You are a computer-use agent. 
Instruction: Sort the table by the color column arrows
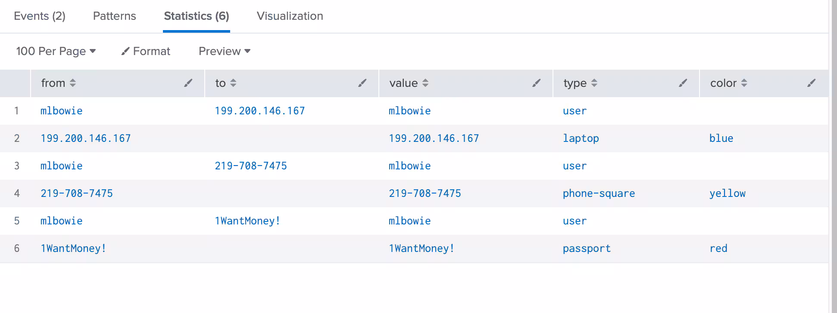point(744,83)
